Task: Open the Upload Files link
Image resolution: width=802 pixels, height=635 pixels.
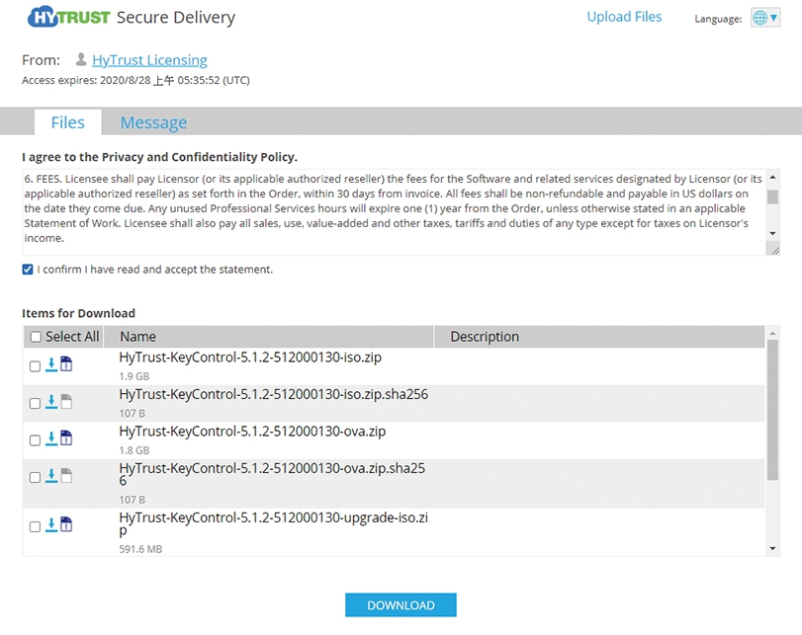Action: (x=624, y=17)
